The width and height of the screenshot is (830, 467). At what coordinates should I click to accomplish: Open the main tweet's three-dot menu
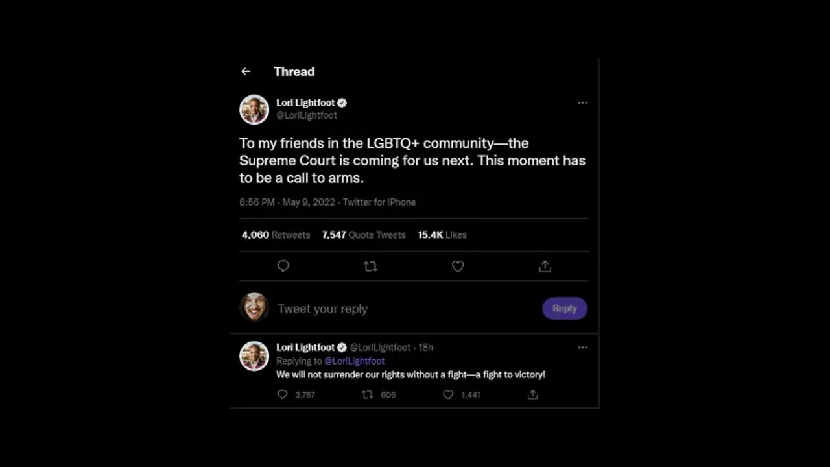(582, 103)
